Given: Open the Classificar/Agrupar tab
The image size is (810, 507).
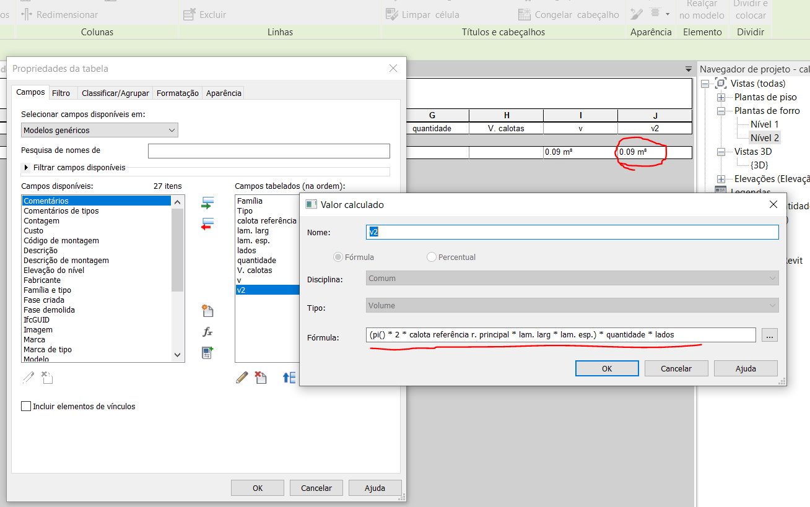Looking at the screenshot, I should [x=116, y=93].
